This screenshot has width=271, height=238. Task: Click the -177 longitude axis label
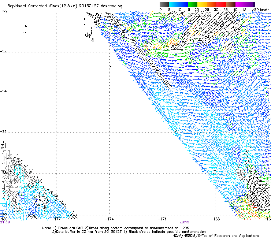pos(56,219)
